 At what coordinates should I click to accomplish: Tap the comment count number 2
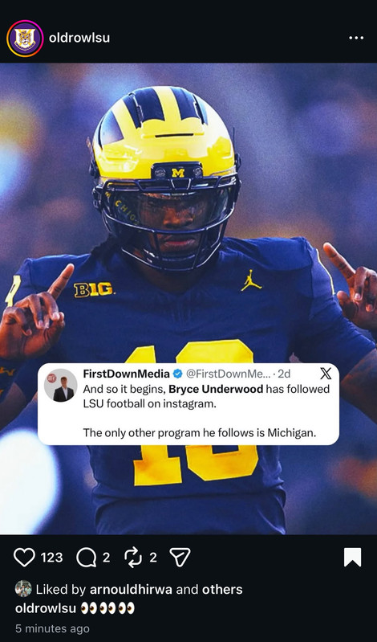106,558
